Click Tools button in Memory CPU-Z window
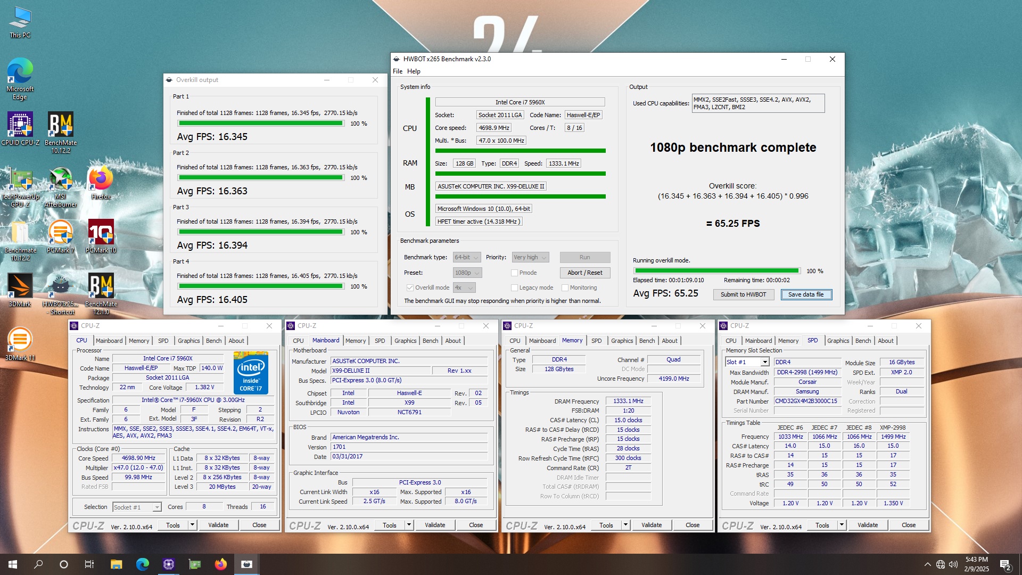The width and height of the screenshot is (1022, 575). pyautogui.click(x=606, y=525)
